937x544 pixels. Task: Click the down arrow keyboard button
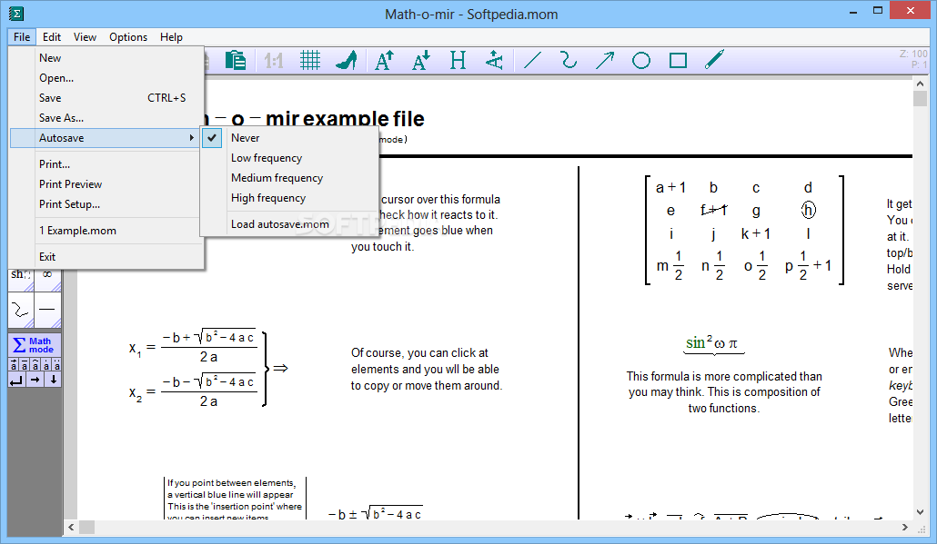coord(53,380)
